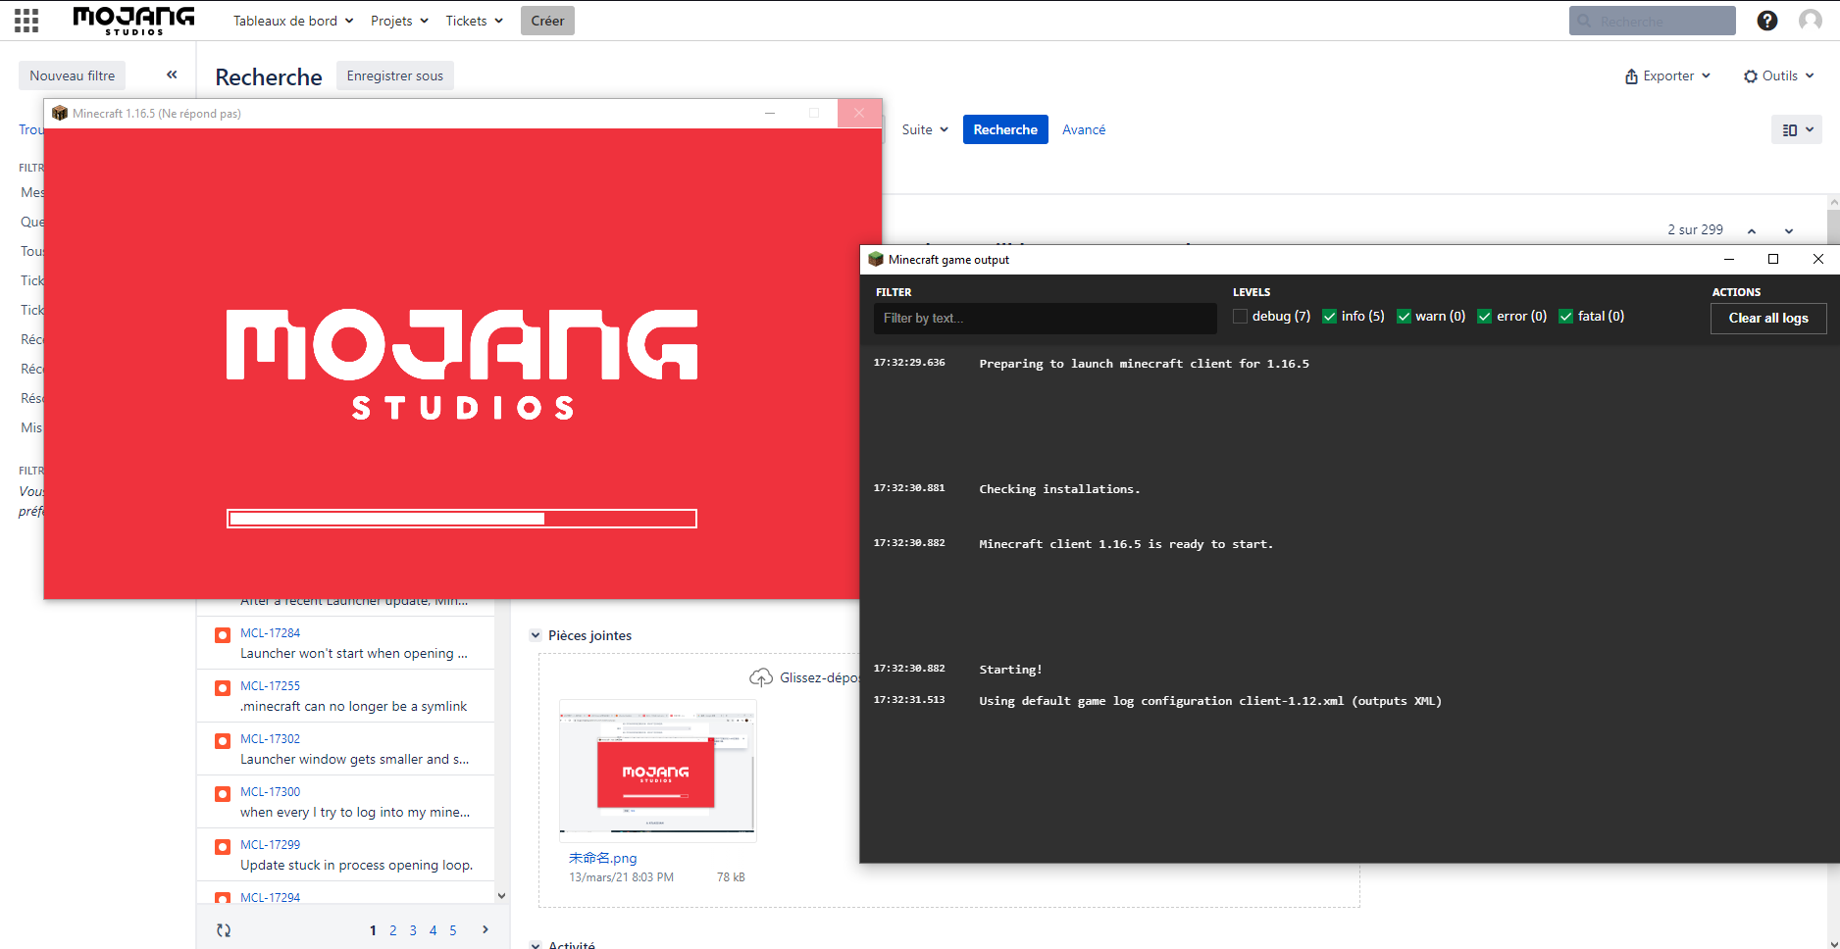Click bug icon next to MCL-17284
Screen dimensions: 1840x949
click(x=223, y=635)
